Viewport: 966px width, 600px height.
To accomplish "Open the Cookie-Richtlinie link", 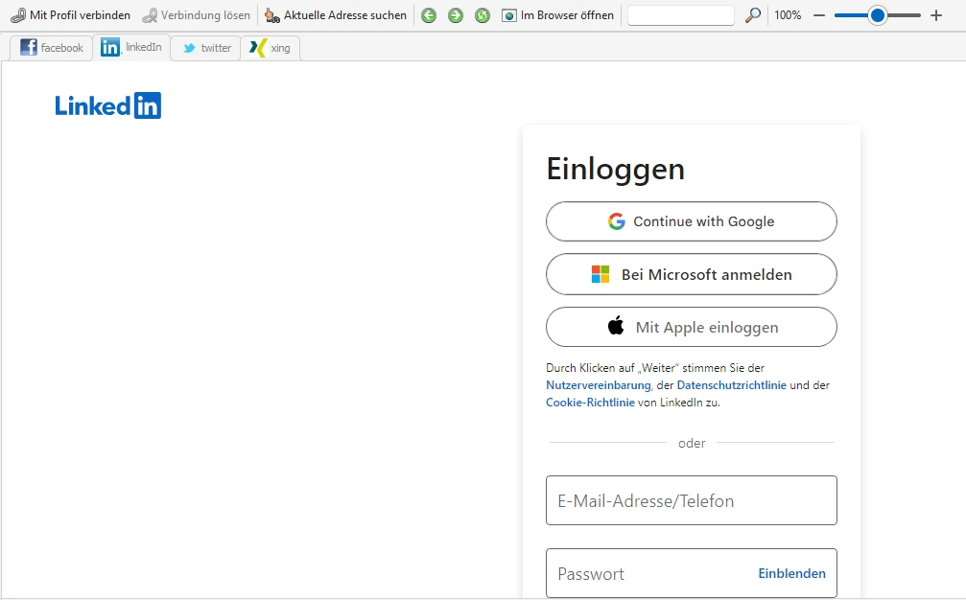I will (590, 403).
